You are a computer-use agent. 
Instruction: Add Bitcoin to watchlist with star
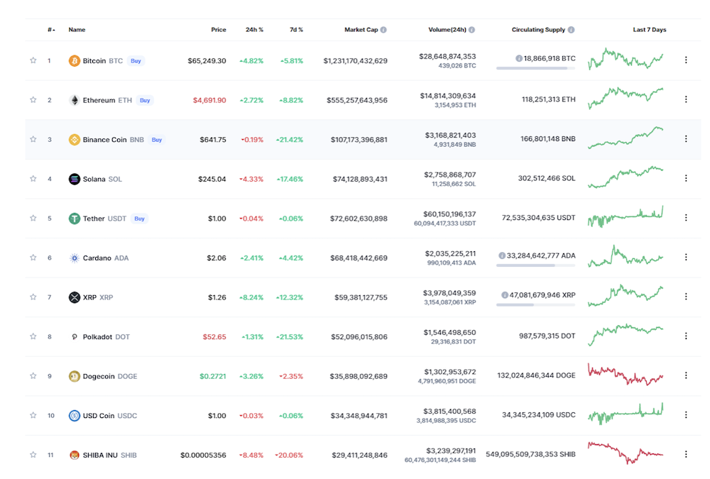pos(33,60)
